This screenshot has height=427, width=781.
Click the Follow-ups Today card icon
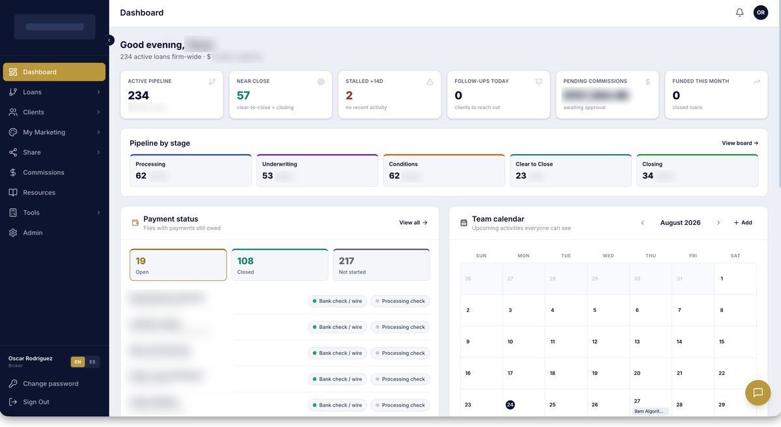tap(539, 82)
